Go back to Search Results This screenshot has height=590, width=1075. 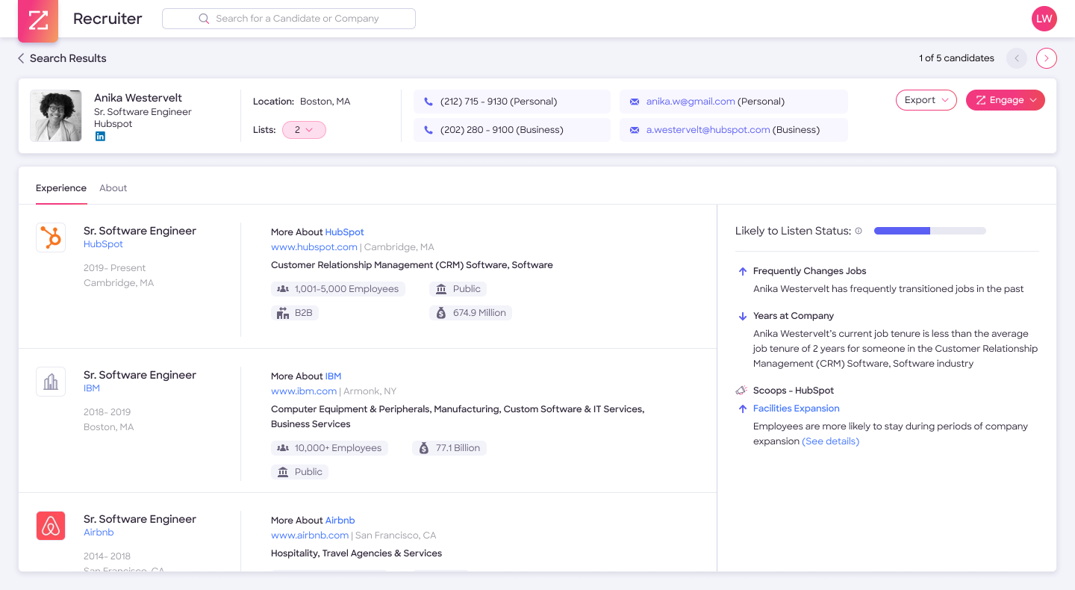[x=62, y=58]
